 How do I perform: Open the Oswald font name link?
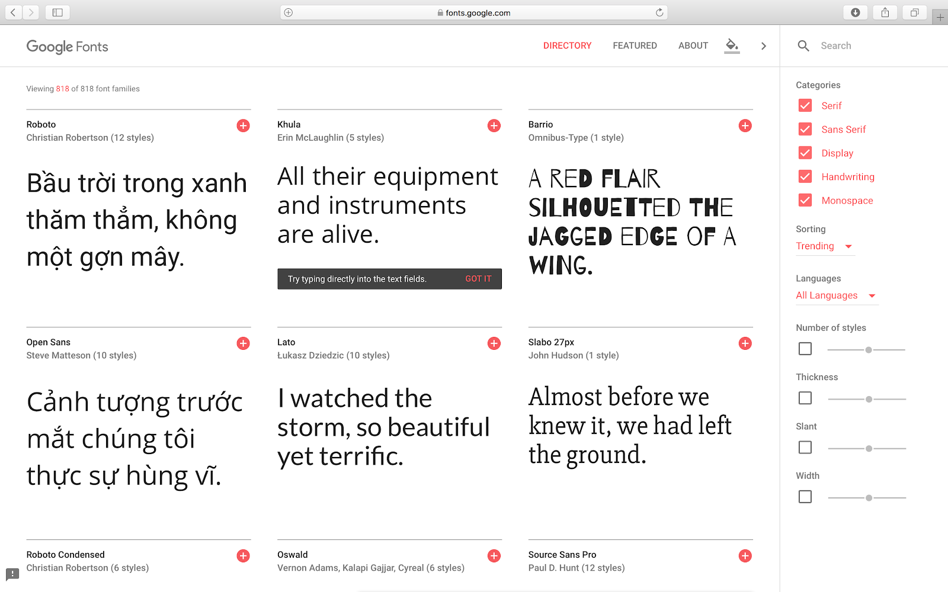pos(293,555)
